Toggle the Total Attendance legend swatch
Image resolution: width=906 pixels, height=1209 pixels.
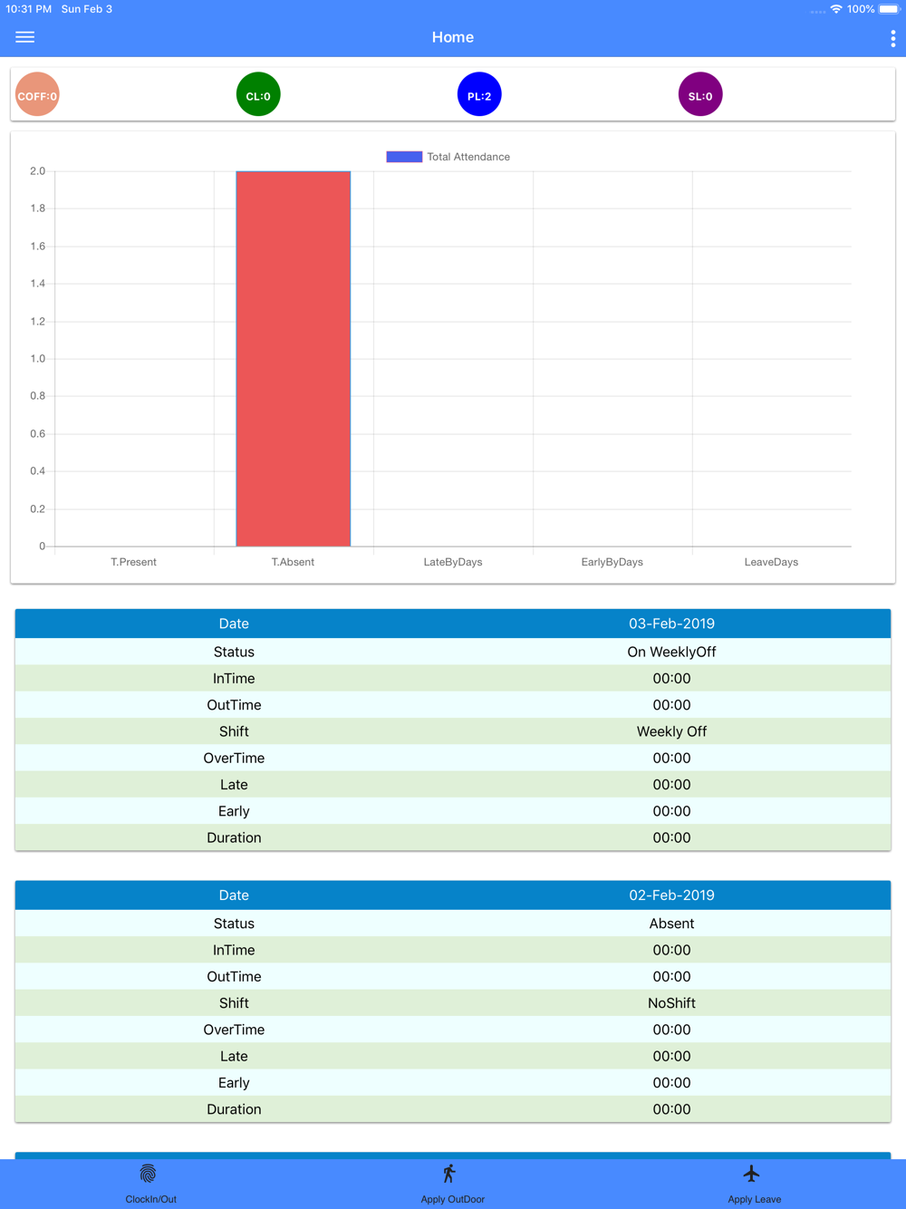[x=404, y=157]
